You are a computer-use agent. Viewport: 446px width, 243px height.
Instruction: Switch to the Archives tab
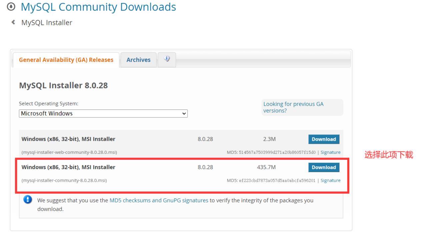(x=138, y=60)
